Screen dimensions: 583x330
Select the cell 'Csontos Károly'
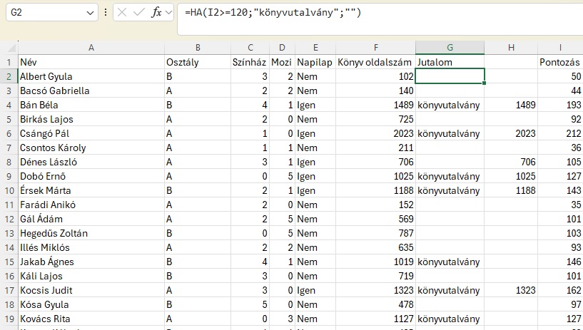point(91,148)
